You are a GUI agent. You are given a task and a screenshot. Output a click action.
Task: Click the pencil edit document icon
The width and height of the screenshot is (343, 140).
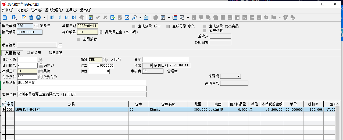click(24, 18)
